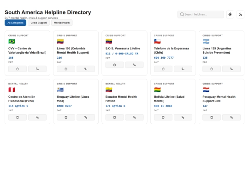
Task: Select Linea 106 Colombia Mental Health title
Action: 73,50
